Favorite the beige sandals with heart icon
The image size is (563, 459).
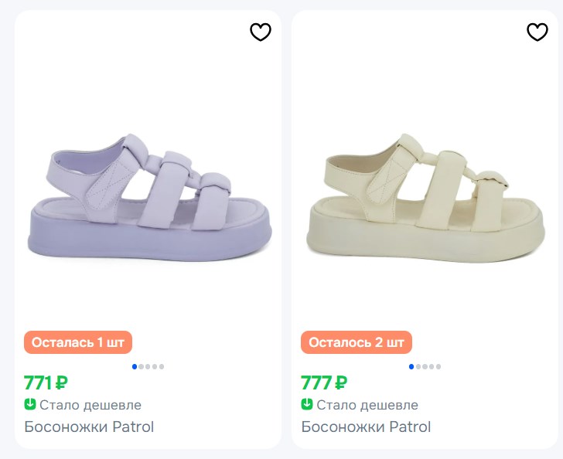click(x=537, y=32)
